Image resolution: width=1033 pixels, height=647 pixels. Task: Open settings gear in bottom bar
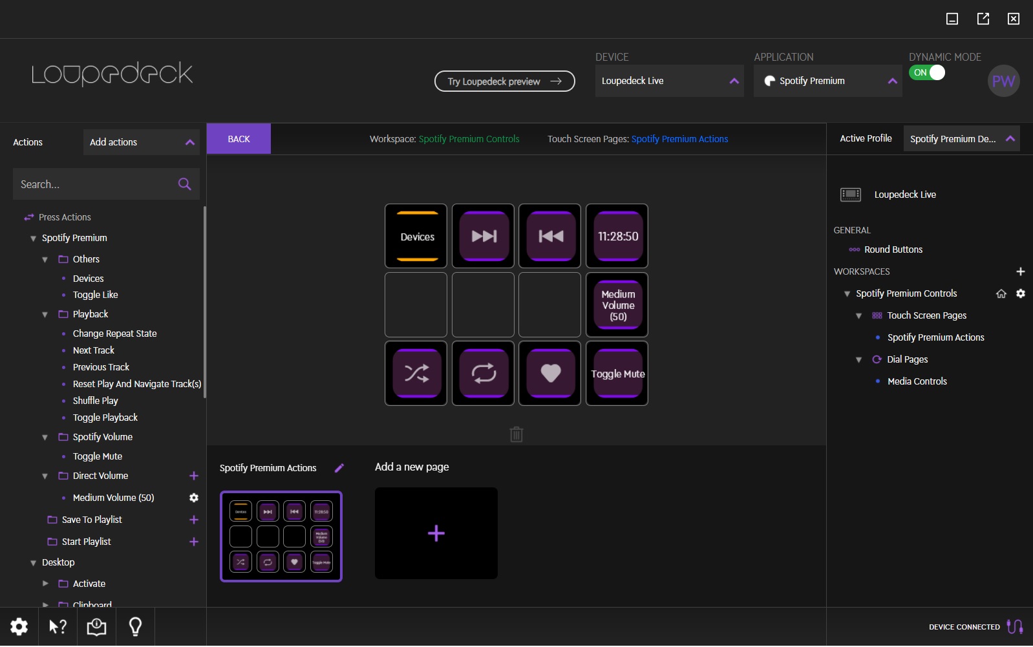click(x=19, y=626)
